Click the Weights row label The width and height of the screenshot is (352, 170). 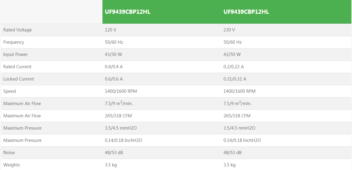pos(12,165)
